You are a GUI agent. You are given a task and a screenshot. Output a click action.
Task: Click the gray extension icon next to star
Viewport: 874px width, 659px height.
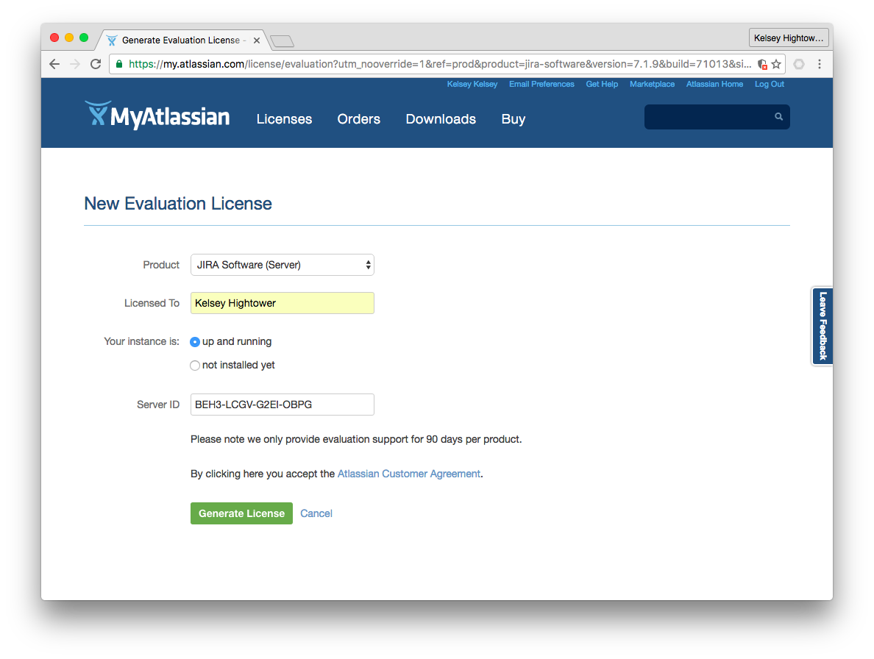(x=799, y=64)
